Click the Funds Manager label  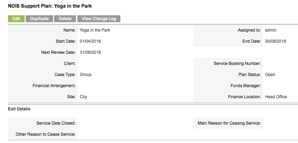click(x=246, y=86)
